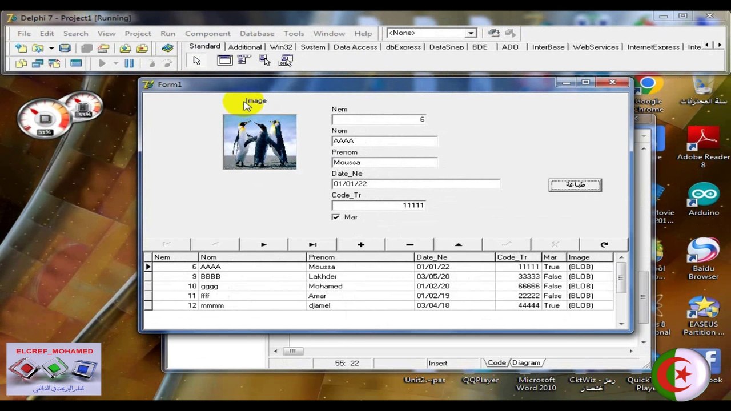
Task: Open the File menu
Action: (24, 34)
